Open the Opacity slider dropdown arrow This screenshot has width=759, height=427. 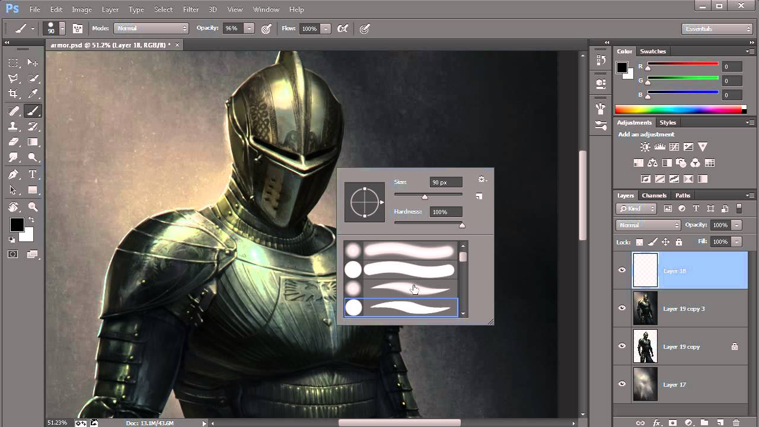(250, 28)
